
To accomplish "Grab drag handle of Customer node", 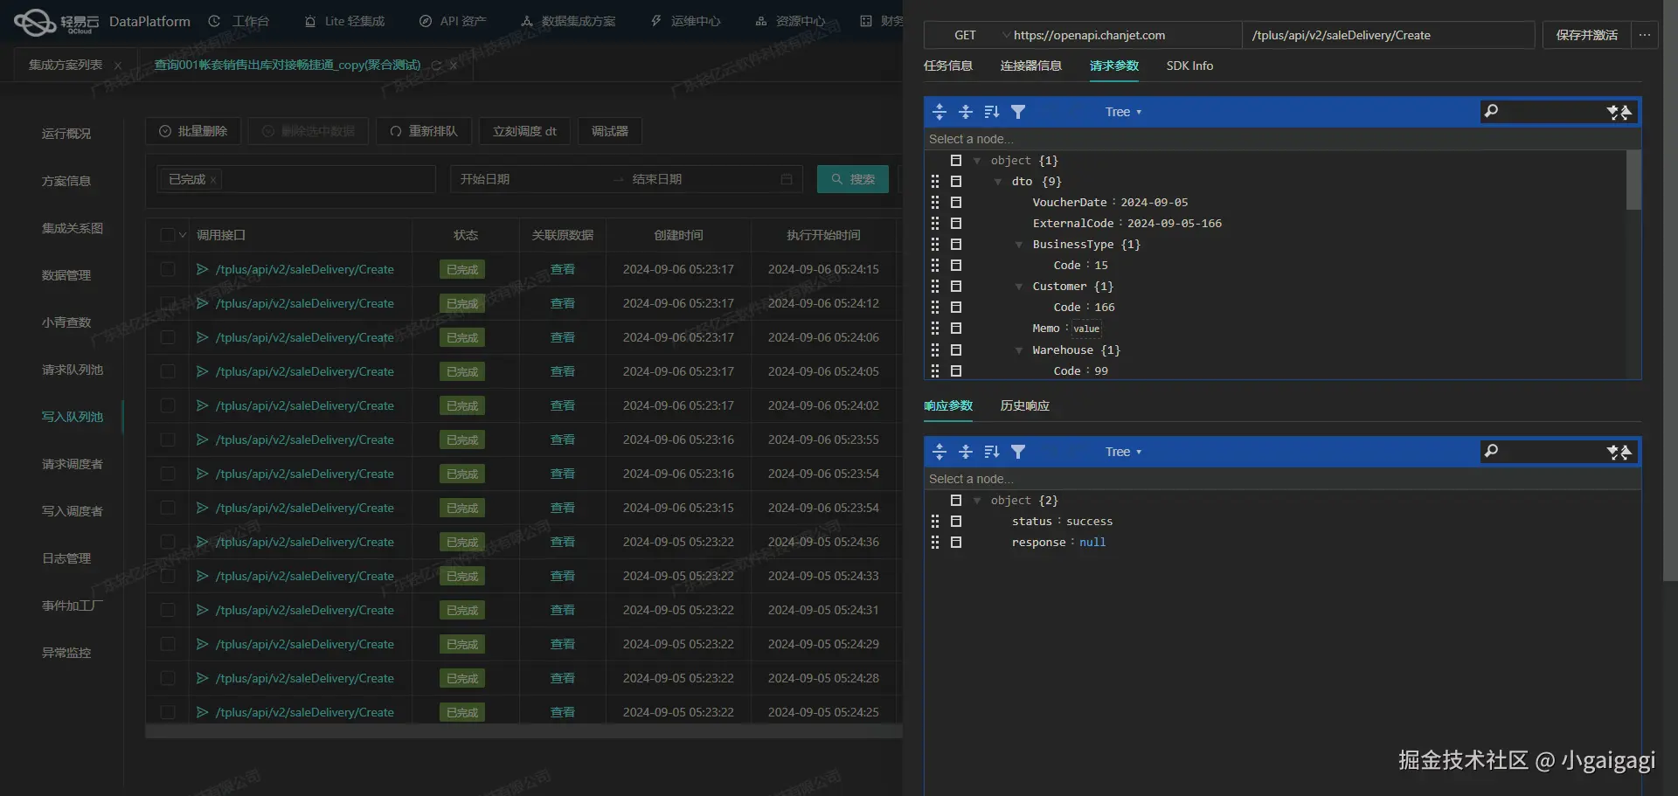I will (x=935, y=287).
